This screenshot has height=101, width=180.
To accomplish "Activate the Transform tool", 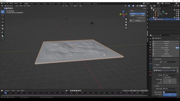I will pyautogui.click(x=3, y=29).
